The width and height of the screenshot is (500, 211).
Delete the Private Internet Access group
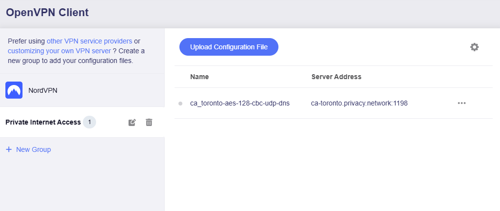(x=149, y=123)
